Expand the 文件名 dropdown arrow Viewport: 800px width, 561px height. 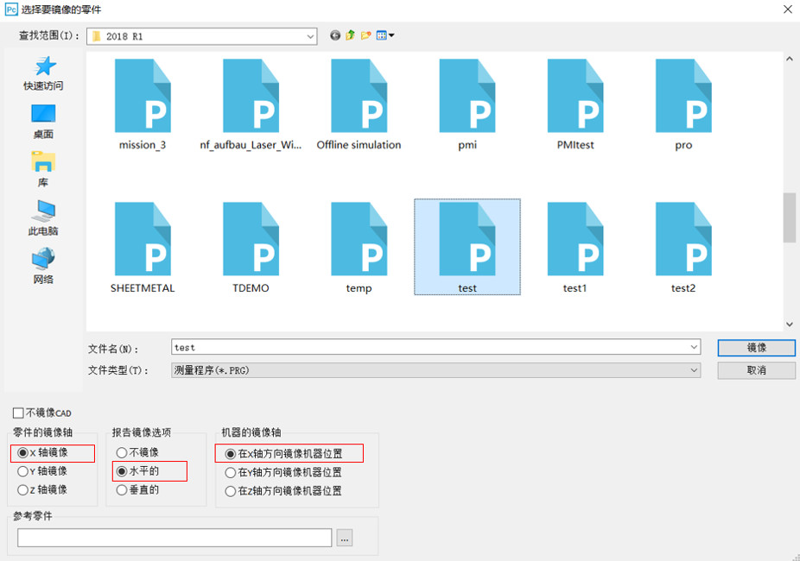click(x=694, y=347)
